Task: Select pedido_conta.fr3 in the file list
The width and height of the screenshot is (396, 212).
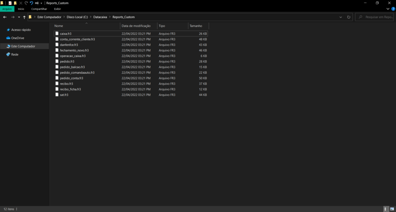Action: point(71,78)
